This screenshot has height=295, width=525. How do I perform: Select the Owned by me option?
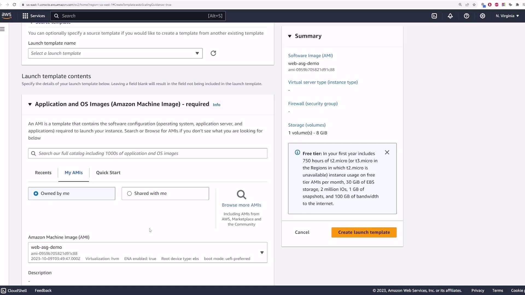point(36,193)
